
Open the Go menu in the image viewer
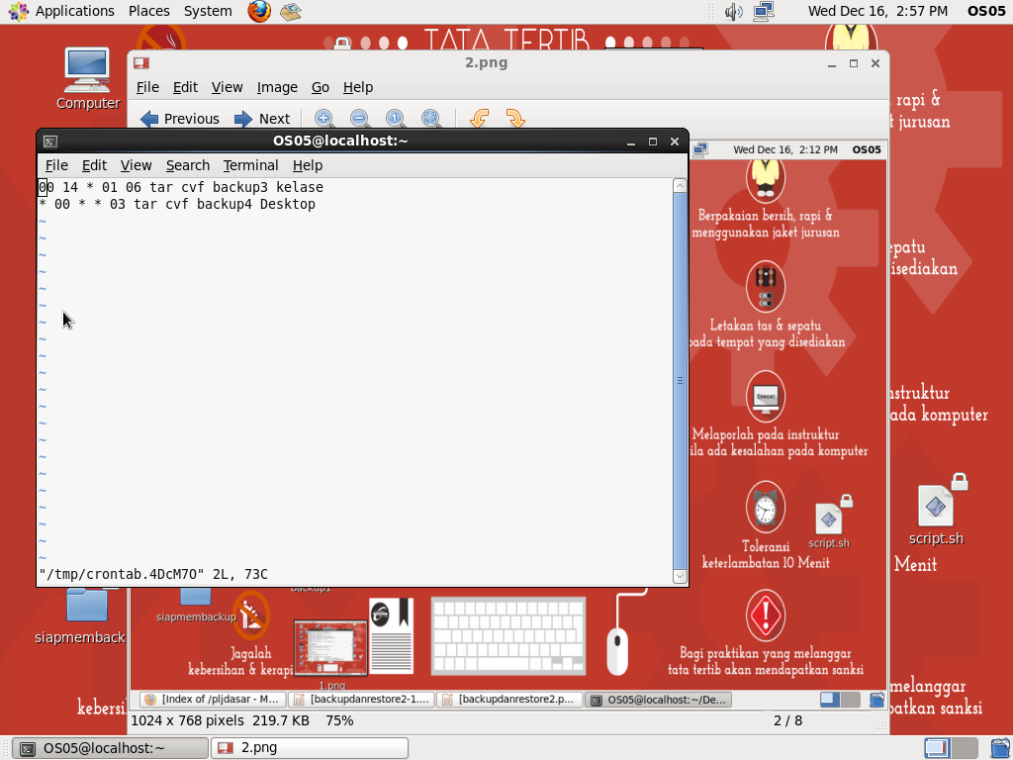(321, 87)
